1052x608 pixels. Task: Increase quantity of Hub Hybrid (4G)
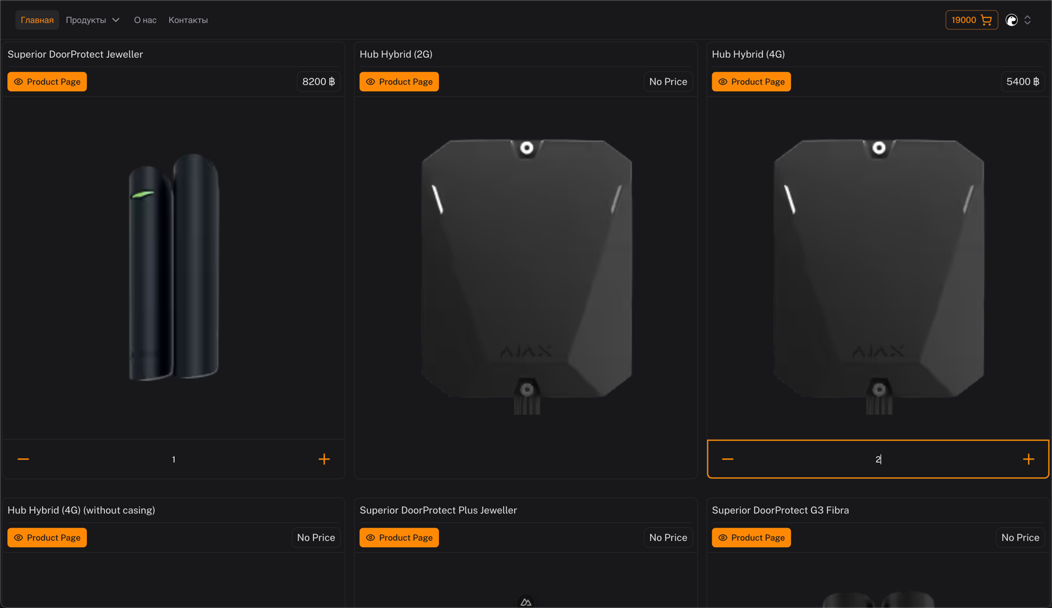(x=1028, y=459)
